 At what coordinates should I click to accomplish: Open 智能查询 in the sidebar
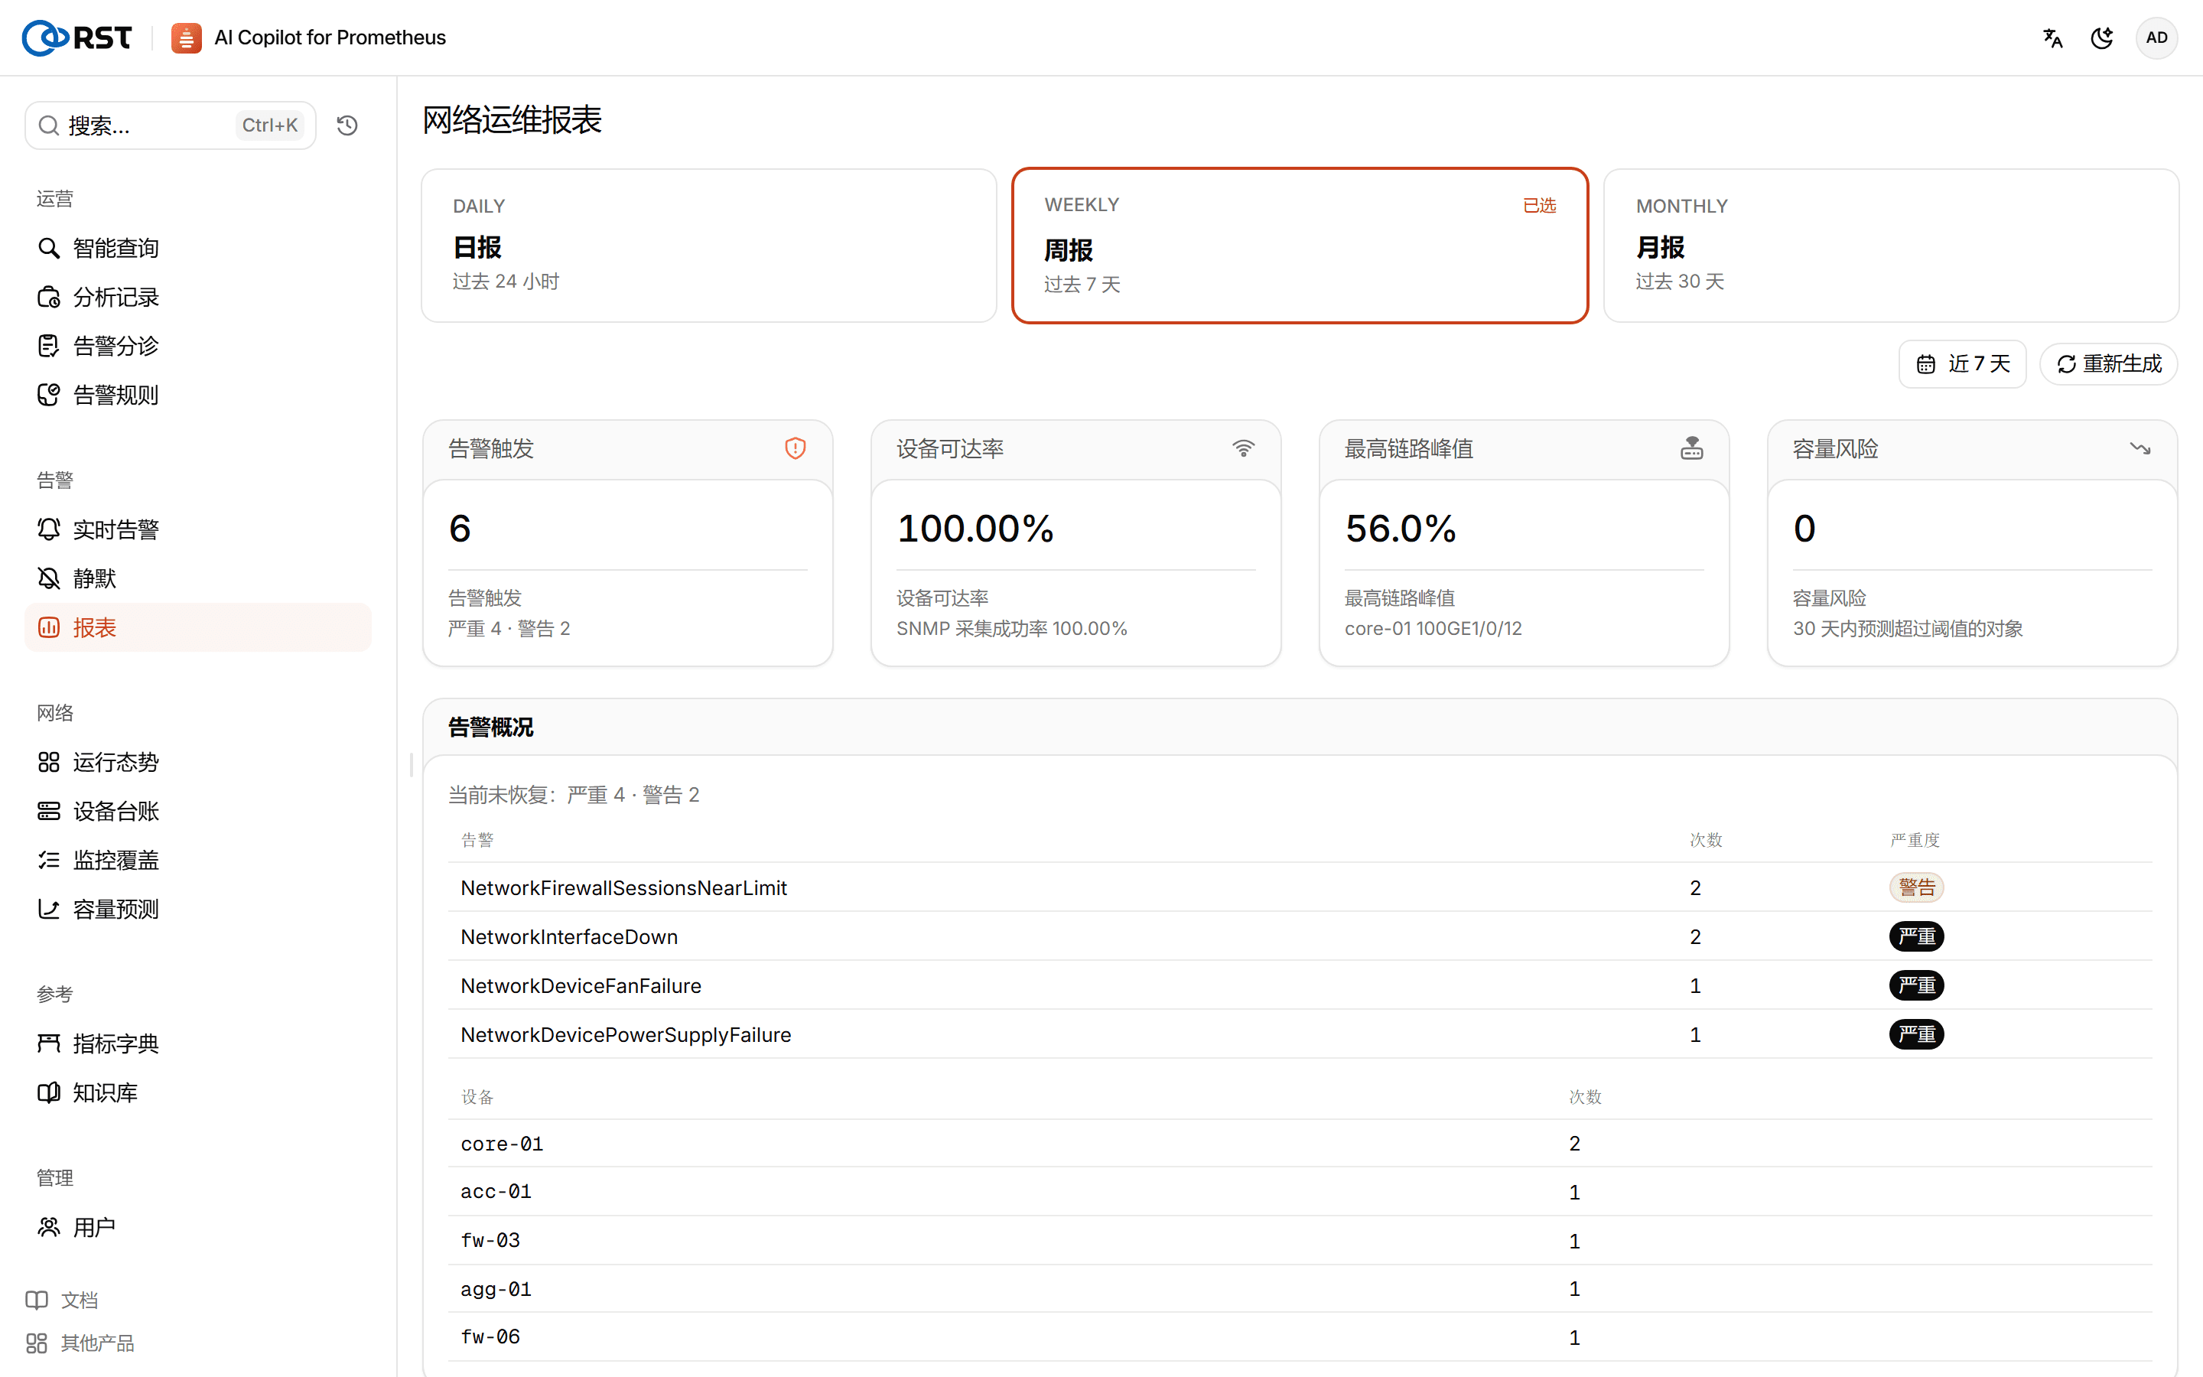pyautogui.click(x=197, y=248)
